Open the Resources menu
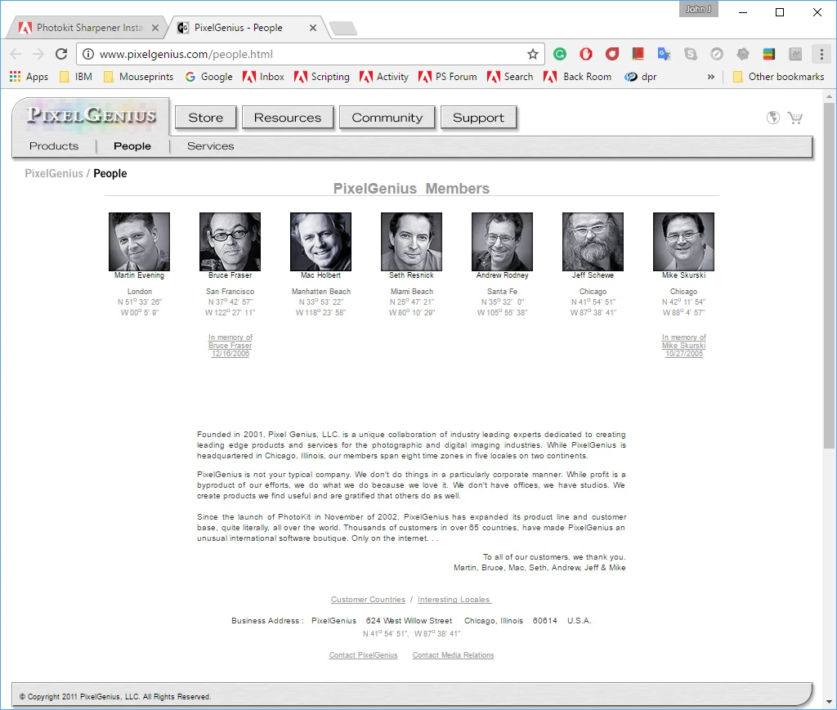Image resolution: width=837 pixels, height=710 pixels. click(288, 118)
